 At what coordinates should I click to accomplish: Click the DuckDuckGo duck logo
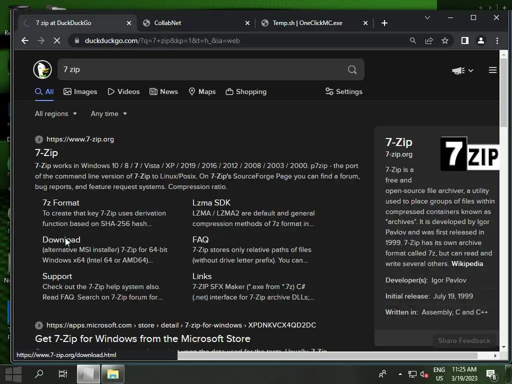click(42, 69)
